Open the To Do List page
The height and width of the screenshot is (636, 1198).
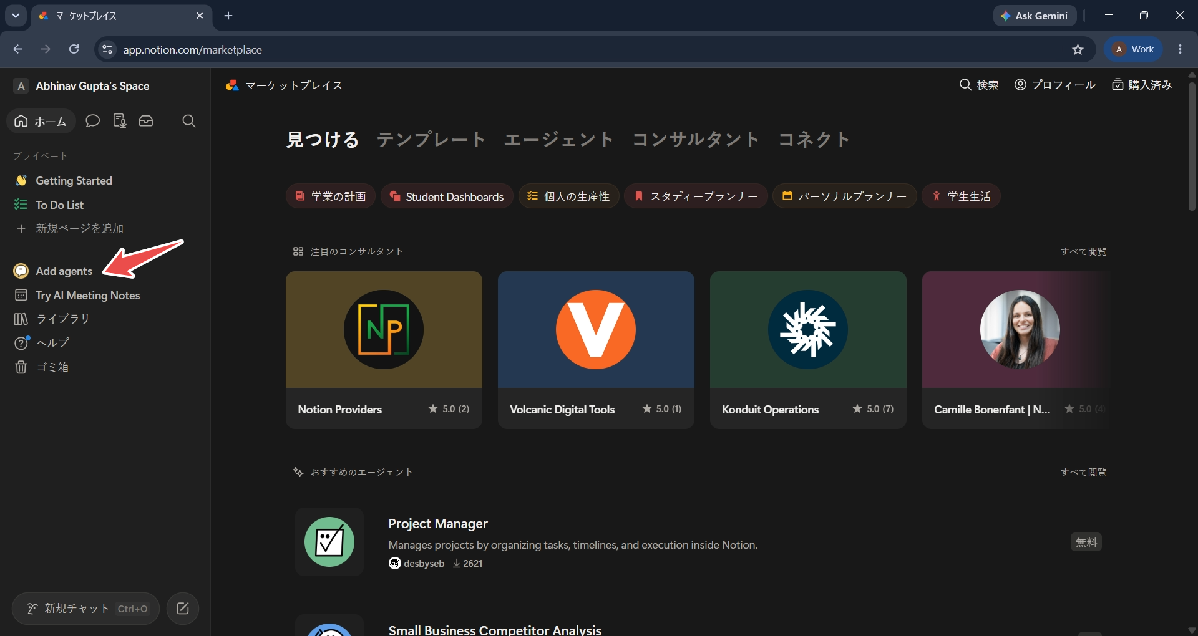pos(105,205)
